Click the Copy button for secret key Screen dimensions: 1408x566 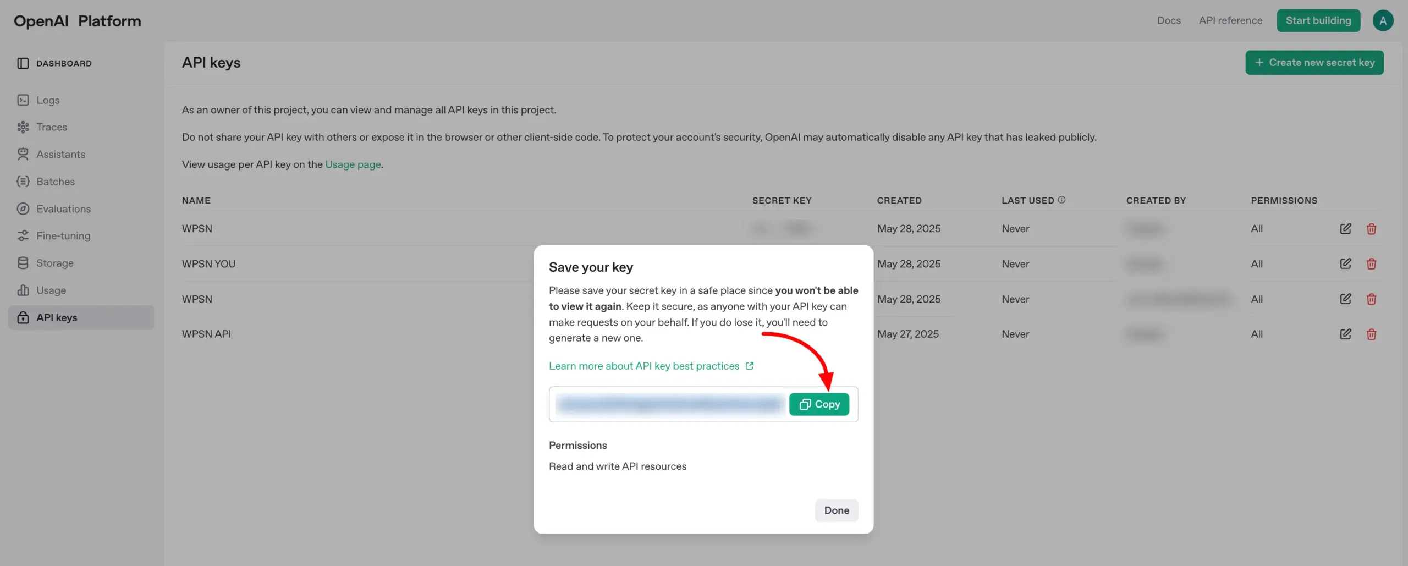point(819,404)
